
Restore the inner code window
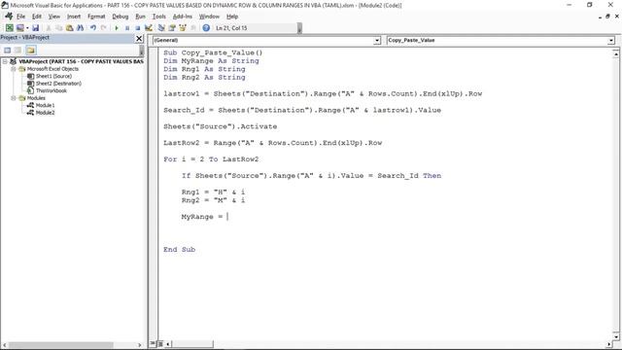607,17
